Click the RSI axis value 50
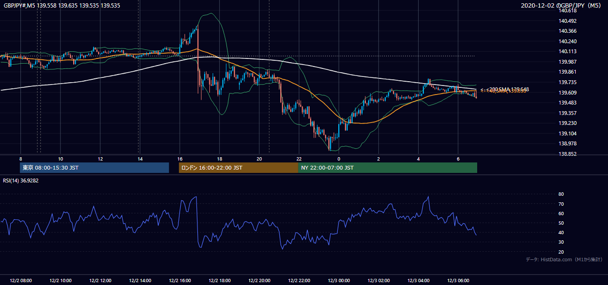Screen dimensions: 608x285 pyautogui.click(x=561, y=223)
